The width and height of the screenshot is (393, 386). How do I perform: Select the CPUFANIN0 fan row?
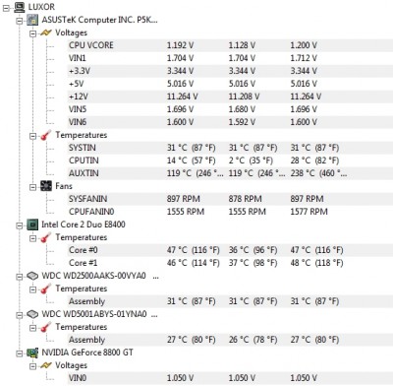coord(230,212)
